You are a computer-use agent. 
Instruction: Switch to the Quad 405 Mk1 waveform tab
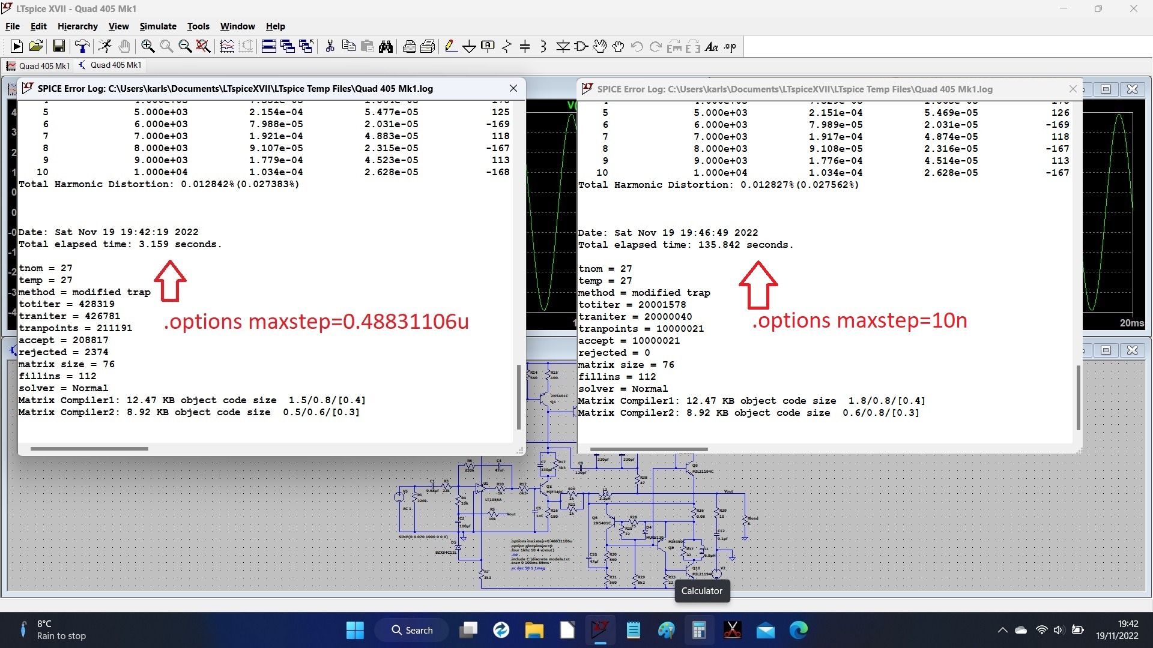pos(38,65)
